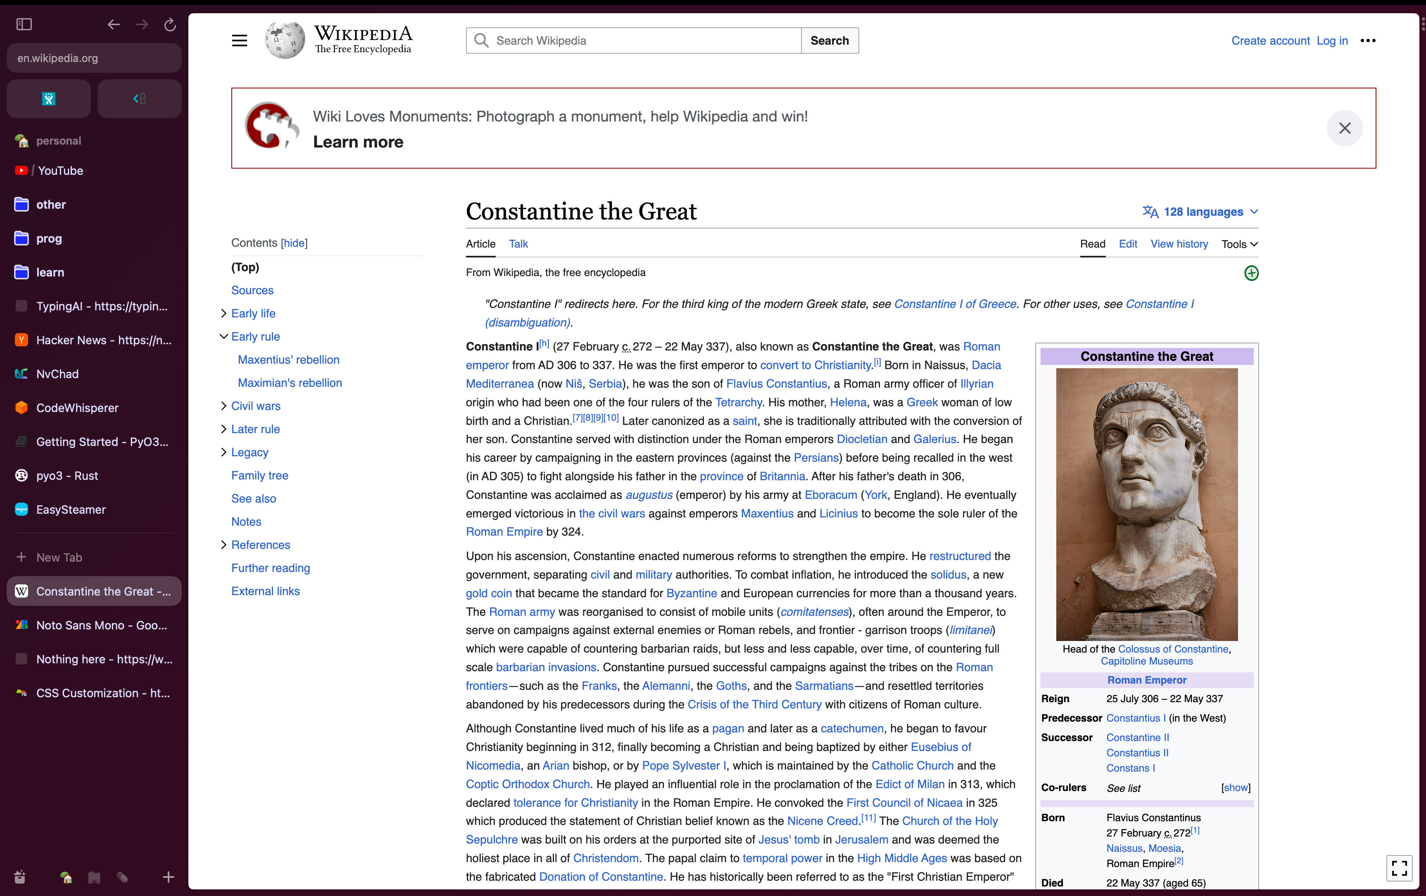Open the 'prog' tab folder
Screen dimensions: 1426x896
pos(94,238)
